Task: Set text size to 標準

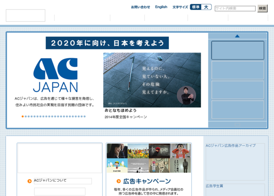Action: pyautogui.click(x=195, y=7)
